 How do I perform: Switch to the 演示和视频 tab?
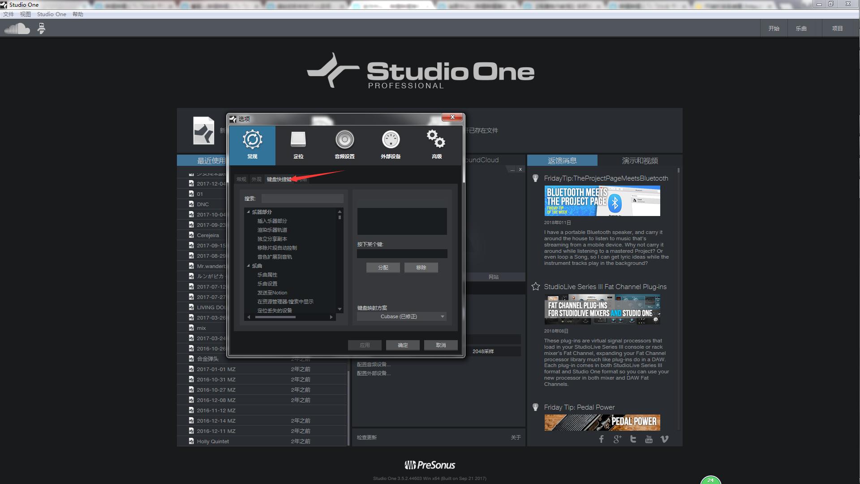640,160
